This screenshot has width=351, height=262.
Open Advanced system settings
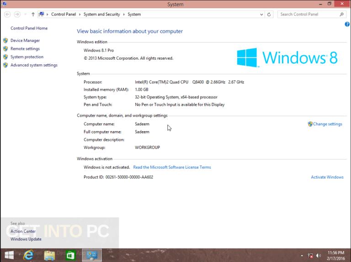click(x=34, y=65)
